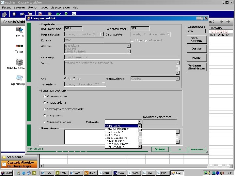The width and height of the screenshot is (235, 176).
Task: Open the Ingekomen envelope icon in sidebar
Action: click(x=19, y=78)
